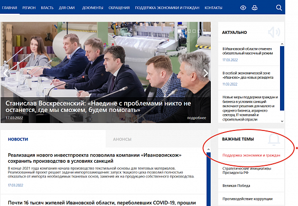Click подробнее link on the banner

click(197, 118)
